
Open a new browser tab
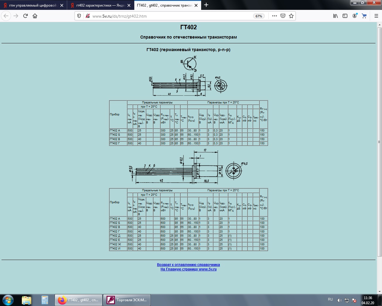pos(206,5)
